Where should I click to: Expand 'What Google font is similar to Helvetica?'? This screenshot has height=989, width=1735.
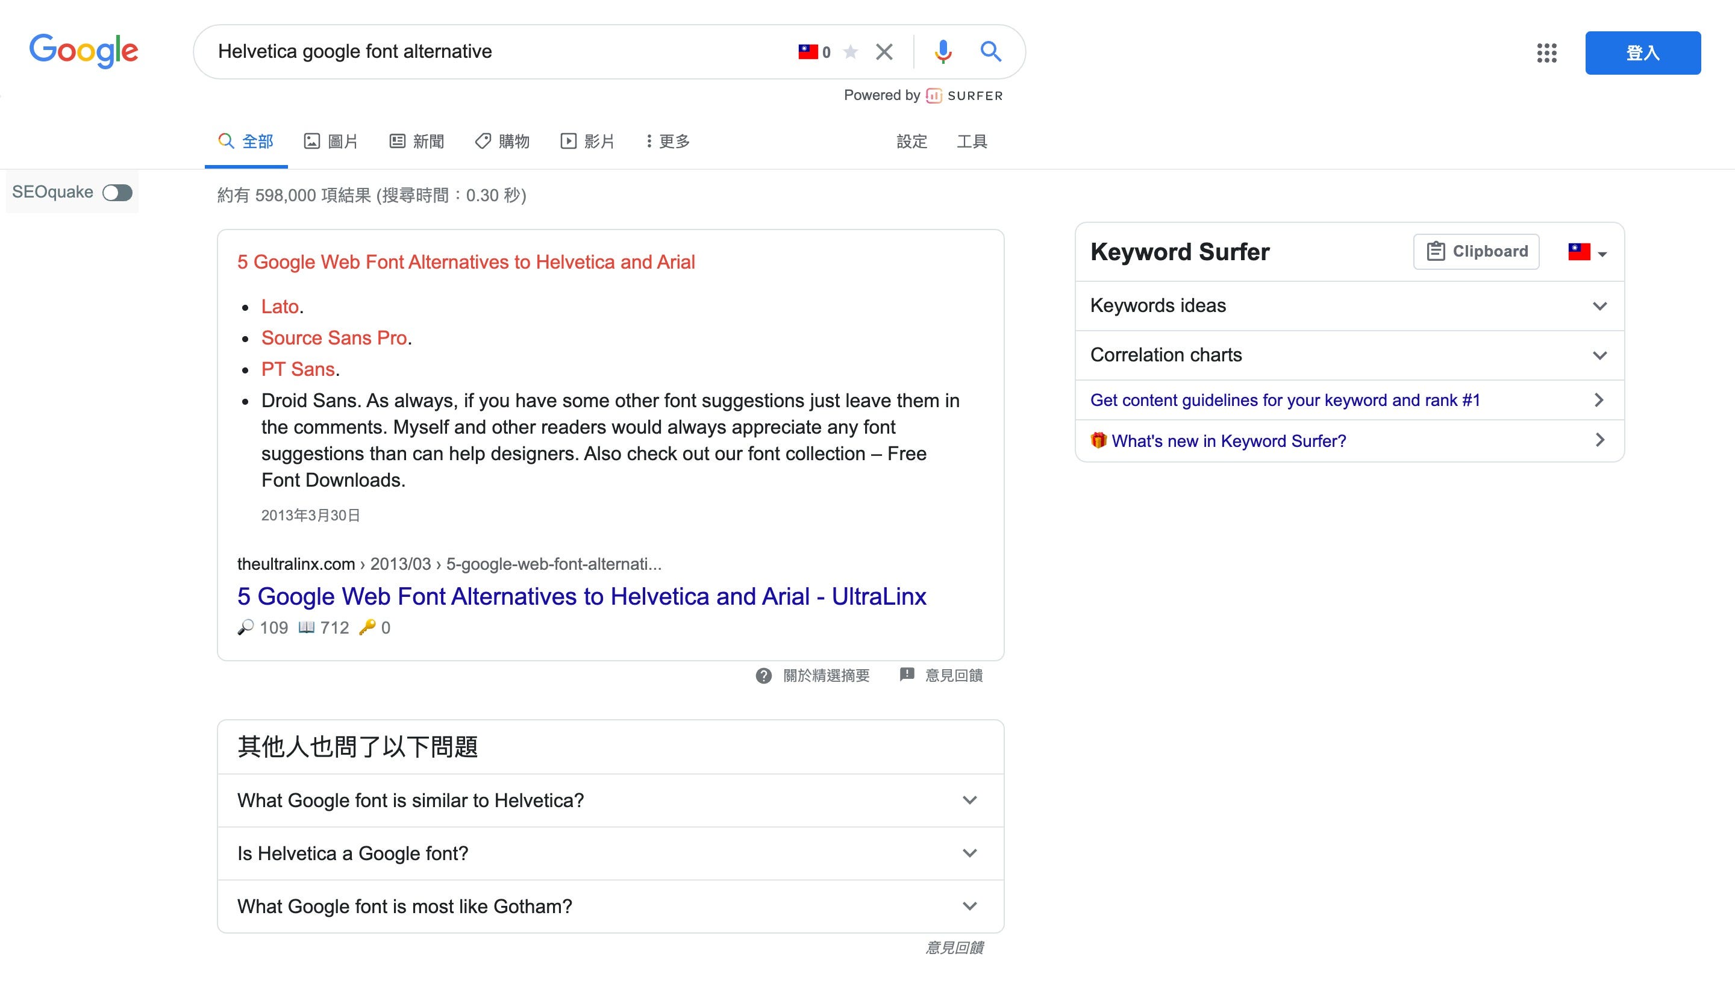coord(611,800)
